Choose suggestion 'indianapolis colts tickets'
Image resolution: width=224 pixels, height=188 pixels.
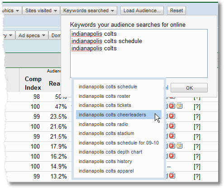119,105
